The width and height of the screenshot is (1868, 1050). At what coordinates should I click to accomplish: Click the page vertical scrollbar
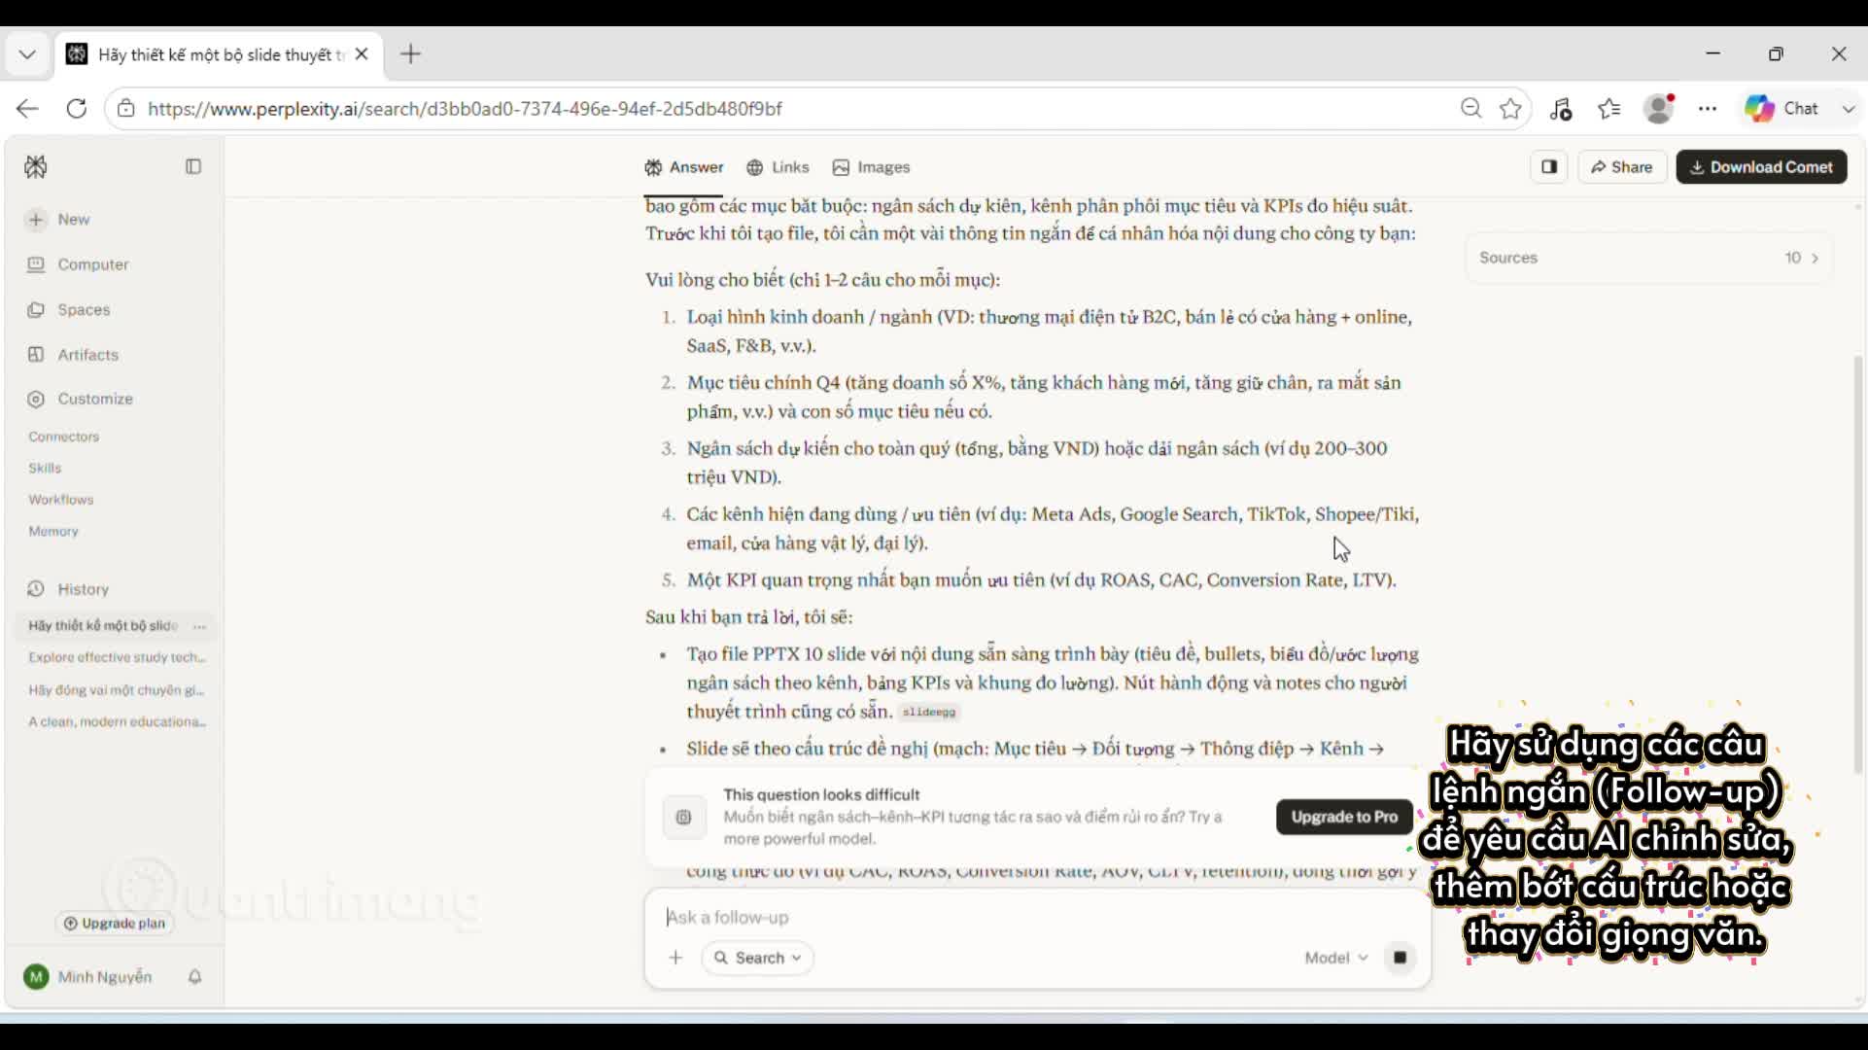click(x=1859, y=564)
